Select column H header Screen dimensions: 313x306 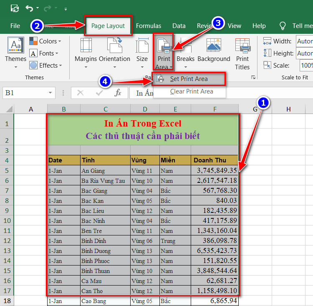(288, 109)
